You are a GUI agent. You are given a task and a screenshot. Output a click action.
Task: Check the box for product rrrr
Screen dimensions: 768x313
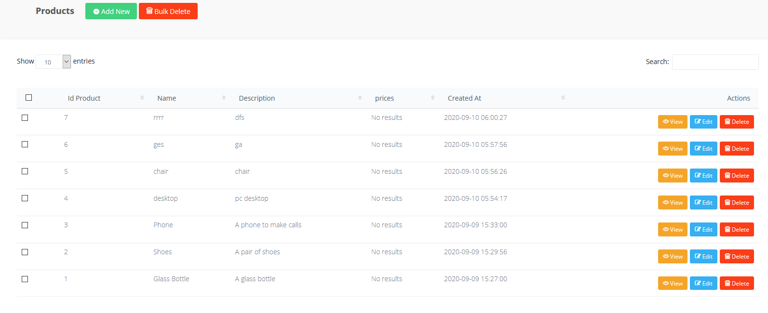click(25, 117)
